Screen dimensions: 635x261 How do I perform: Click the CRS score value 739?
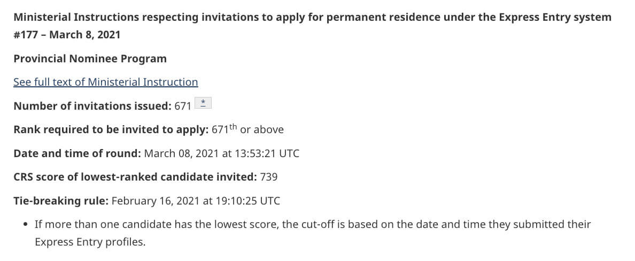pyautogui.click(x=268, y=177)
